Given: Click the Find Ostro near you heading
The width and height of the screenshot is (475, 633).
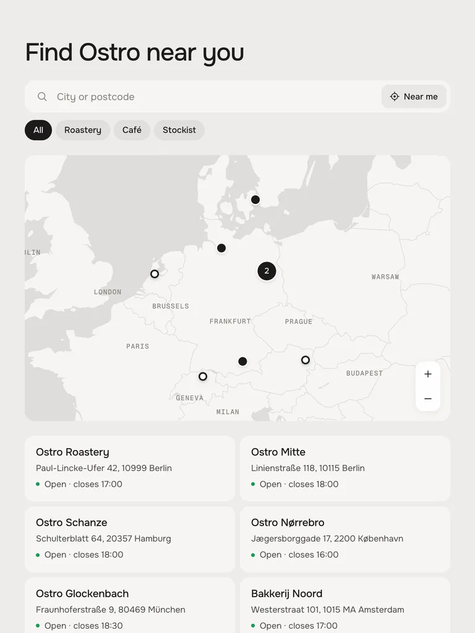Looking at the screenshot, I should click(135, 53).
